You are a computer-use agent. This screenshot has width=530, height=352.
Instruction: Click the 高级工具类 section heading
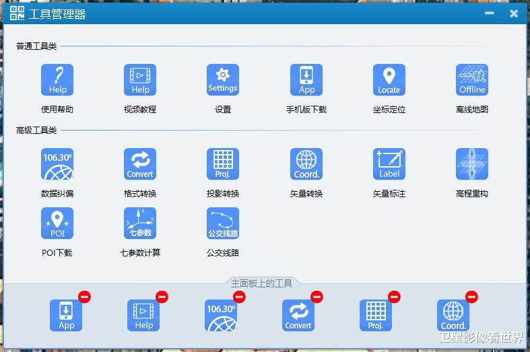click(36, 130)
